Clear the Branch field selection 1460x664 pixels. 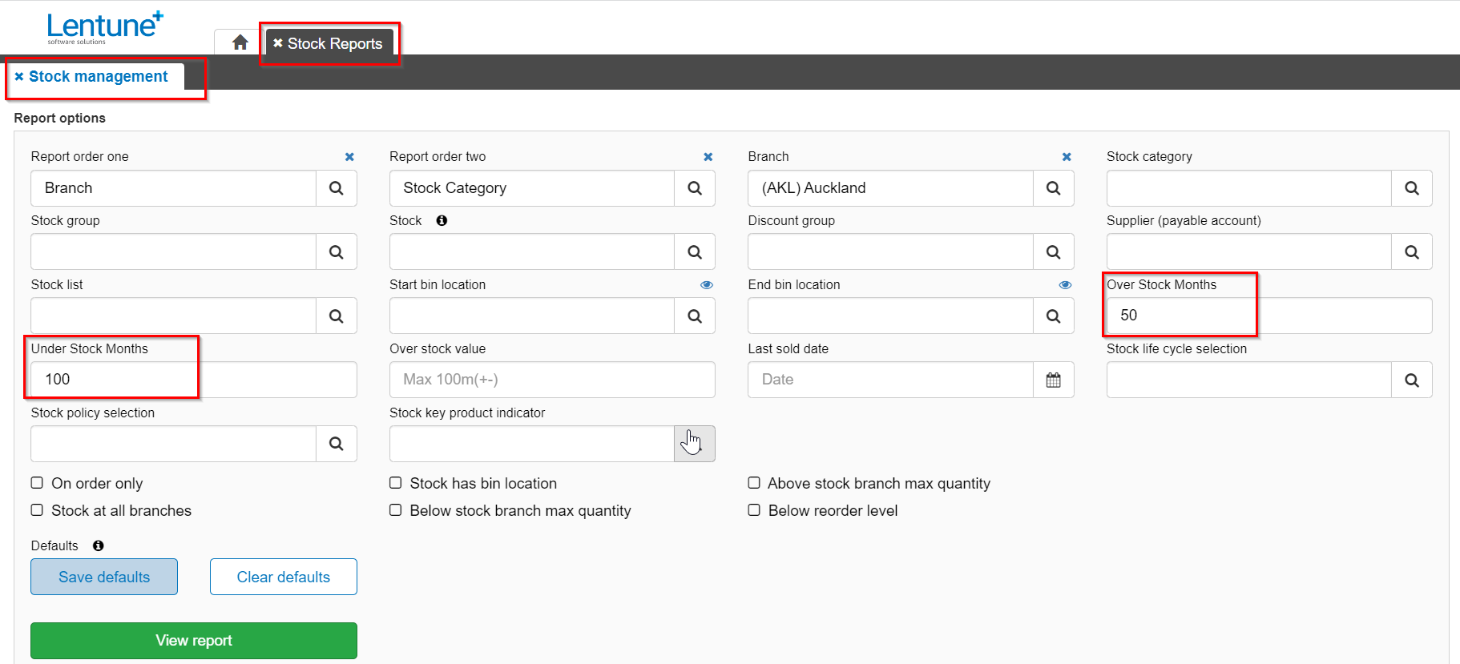click(x=1067, y=157)
